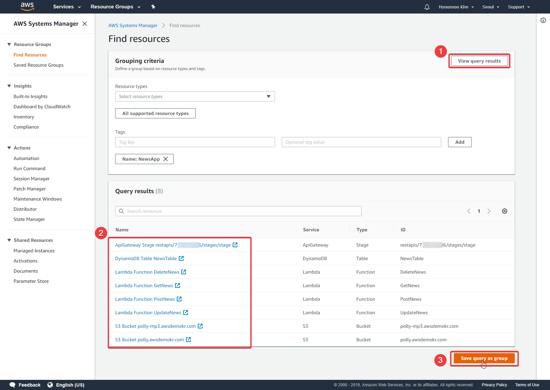Click AWS Systems Manager breadcrumb link

point(133,25)
